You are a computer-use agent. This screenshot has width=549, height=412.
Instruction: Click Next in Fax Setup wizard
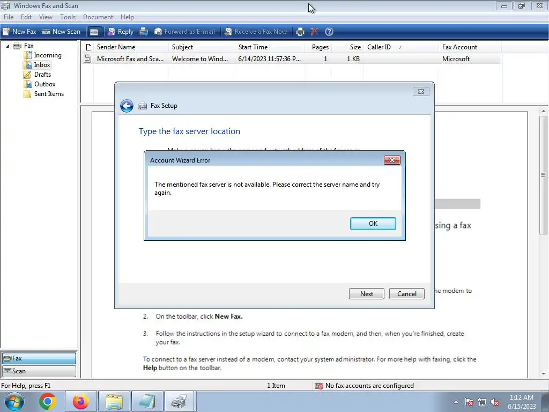366,293
